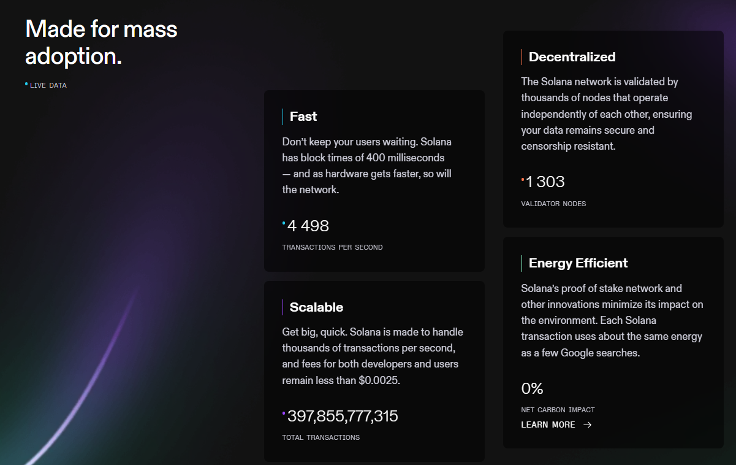Click the "Made for mass adoption." heading

pos(101,42)
